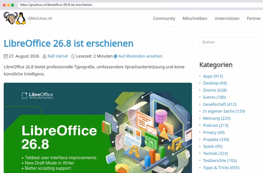Open the Partner menu item
Image resolution: width=263 pixels, height=173 pixels.
[x=254, y=18]
